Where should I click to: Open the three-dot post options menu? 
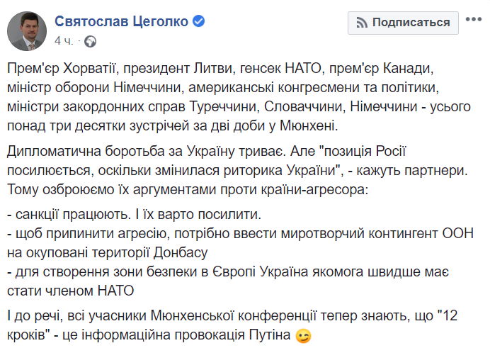pyautogui.click(x=474, y=19)
